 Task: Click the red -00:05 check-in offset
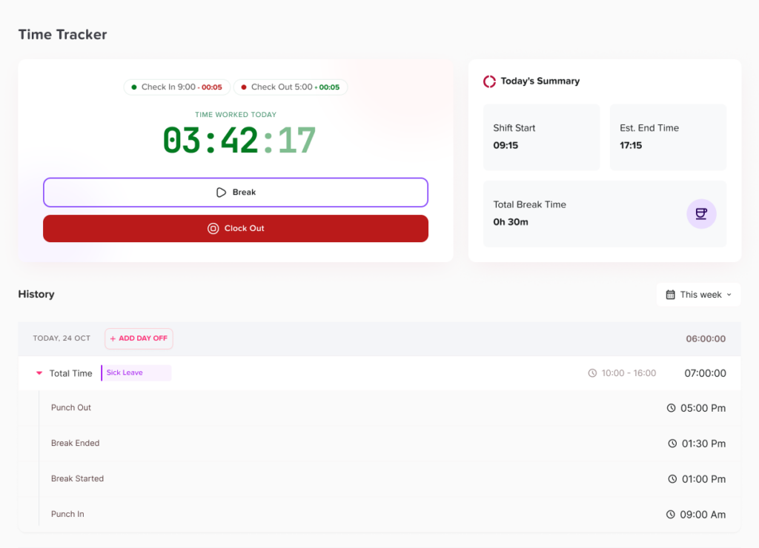(x=210, y=87)
